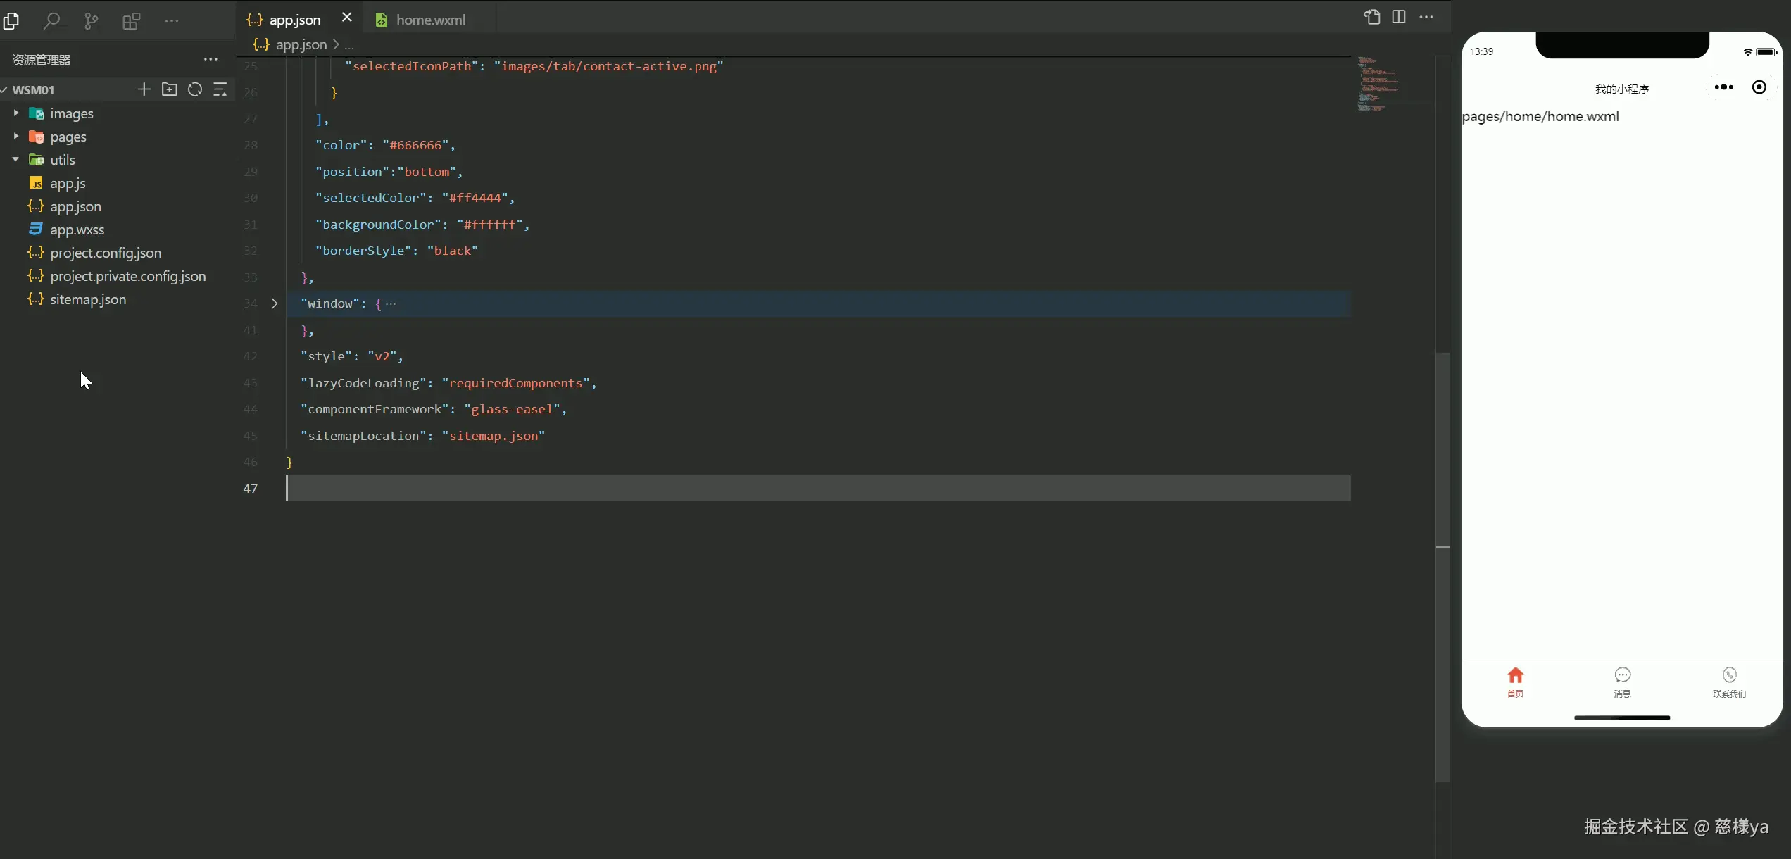Image resolution: width=1791 pixels, height=859 pixels.
Task: Click the editor vertical scrollbar thumb
Action: [x=1443, y=567]
